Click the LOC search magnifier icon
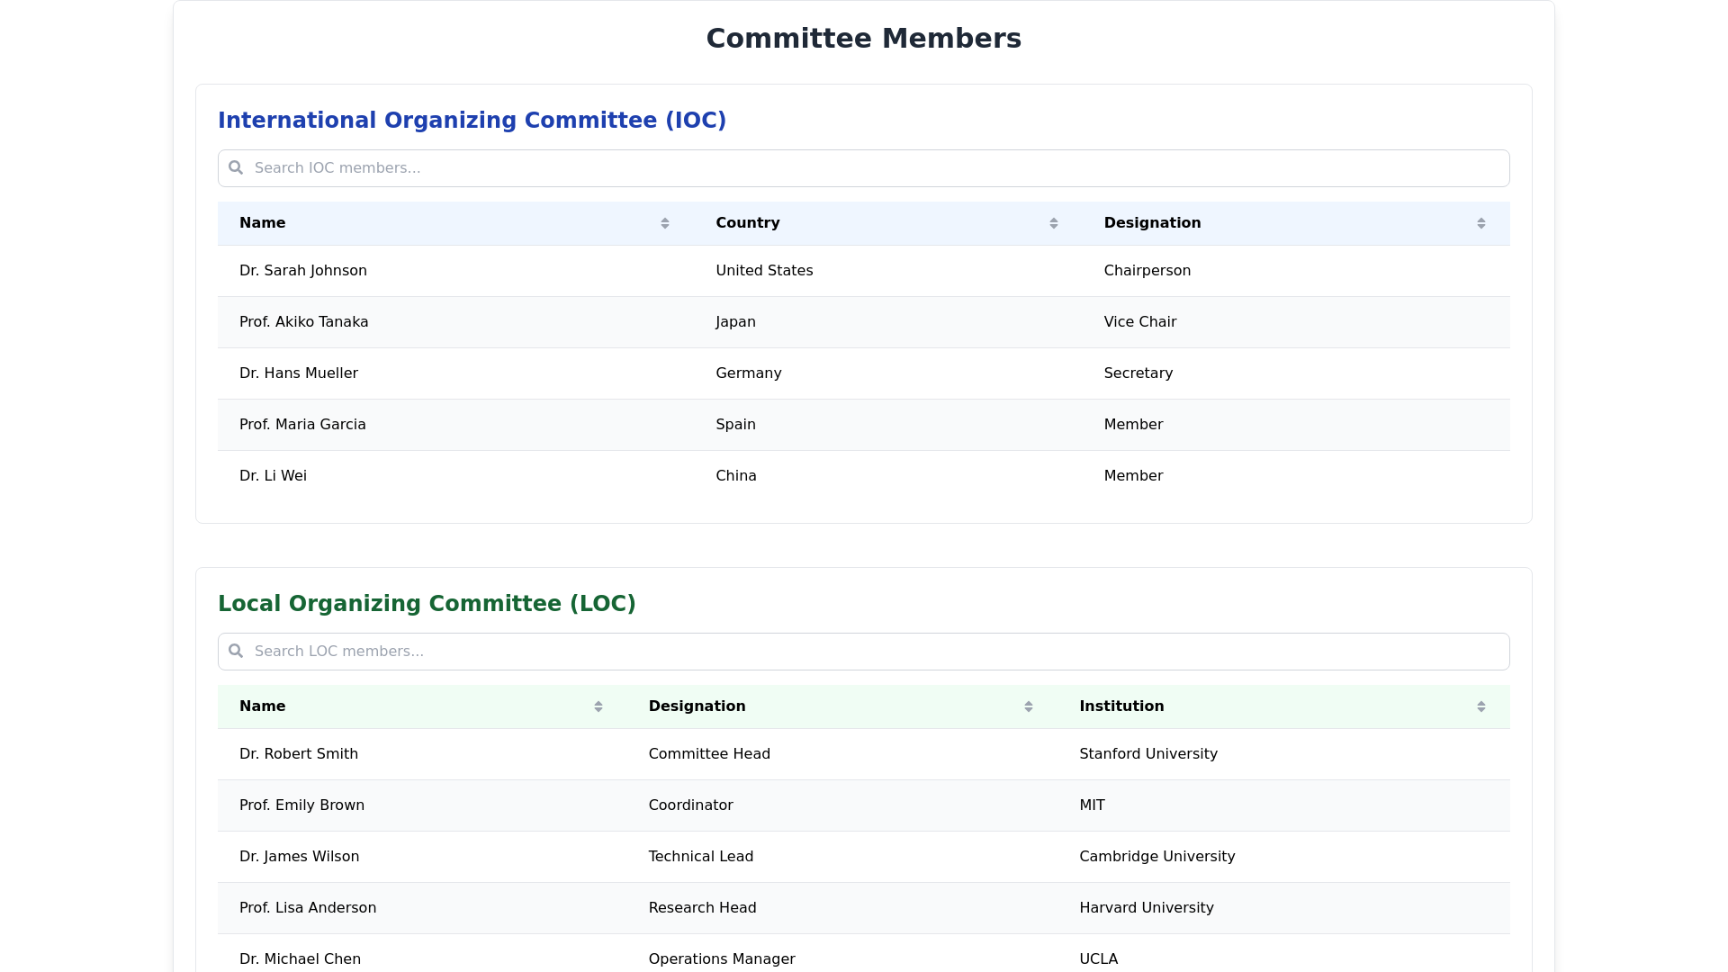This screenshot has height=972, width=1728. (236, 652)
